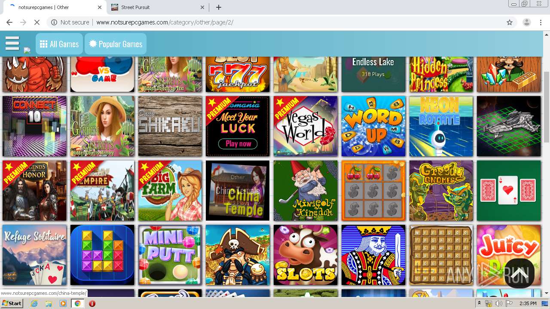Open the cherries and dollar slot game
550x309 pixels.
click(373, 191)
